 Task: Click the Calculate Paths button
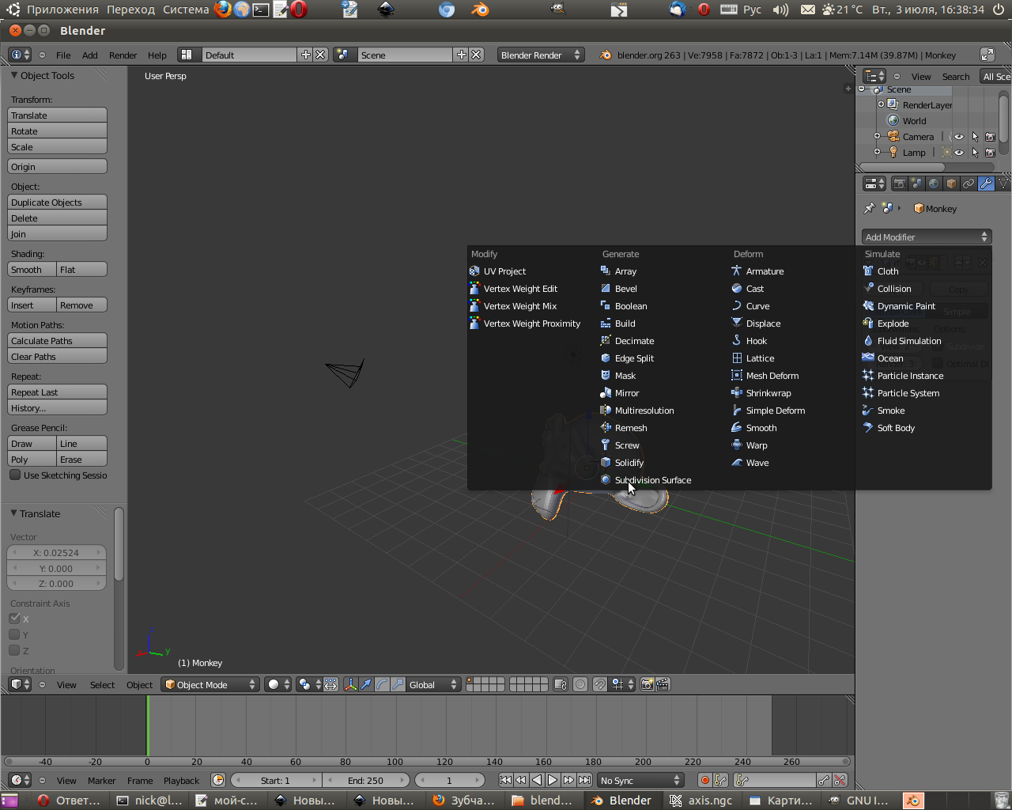pyautogui.click(x=57, y=340)
